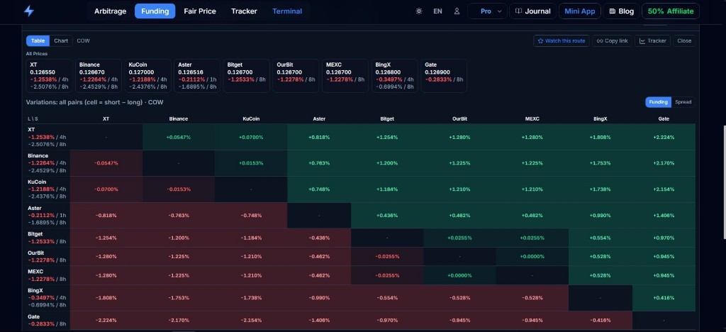
Task: Click -0.763% cell in Aster row
Action: (178, 216)
